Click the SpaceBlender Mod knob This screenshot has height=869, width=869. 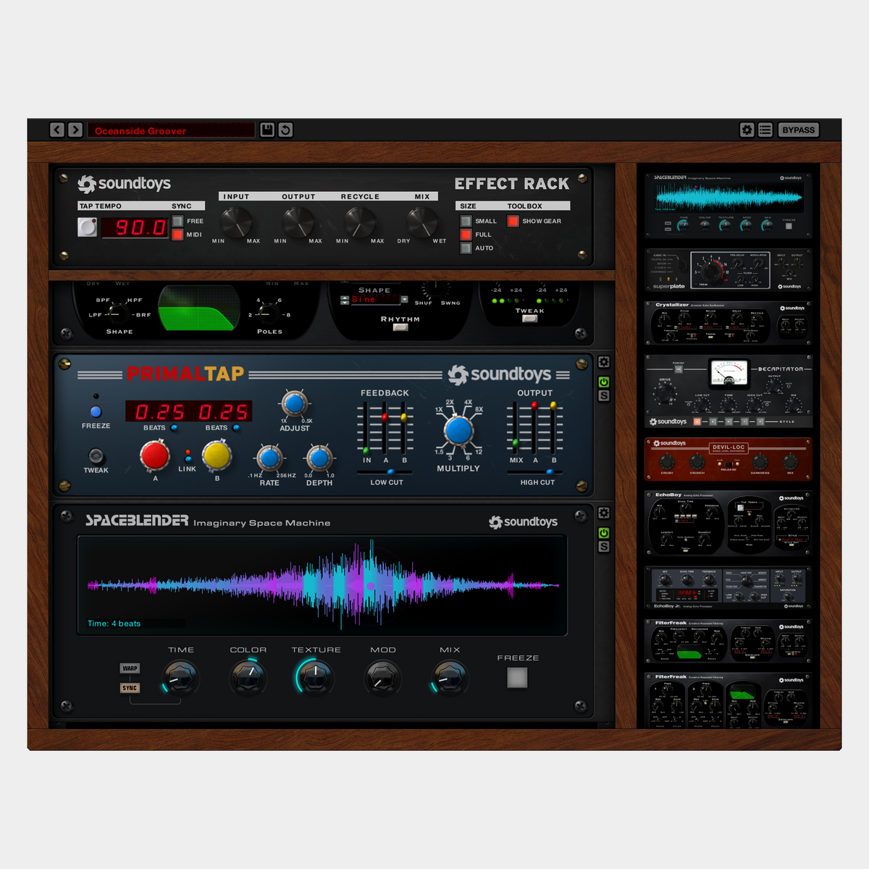click(x=383, y=678)
